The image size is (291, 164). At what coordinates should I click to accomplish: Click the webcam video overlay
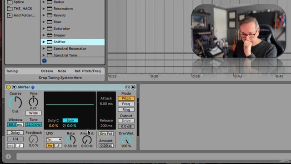pos(238,31)
